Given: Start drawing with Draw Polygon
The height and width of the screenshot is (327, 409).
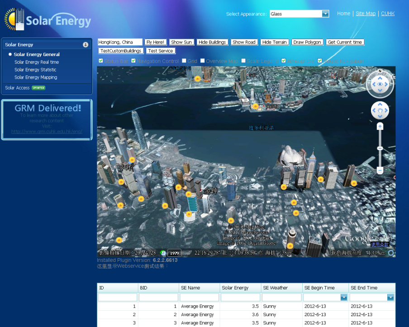Looking at the screenshot, I should 307,42.
